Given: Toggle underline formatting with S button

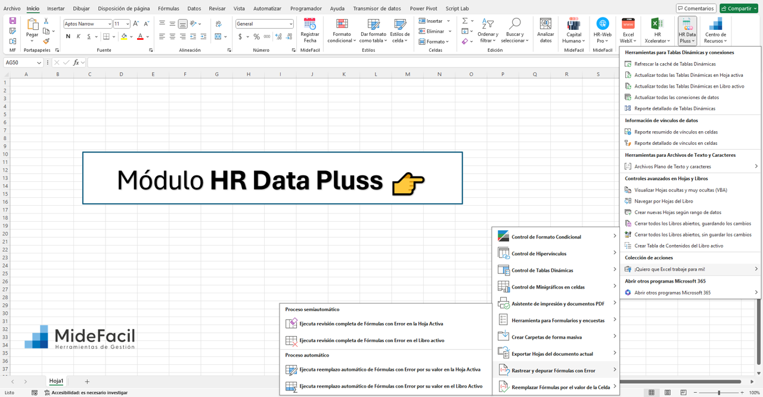Looking at the screenshot, I should pyautogui.click(x=89, y=37).
